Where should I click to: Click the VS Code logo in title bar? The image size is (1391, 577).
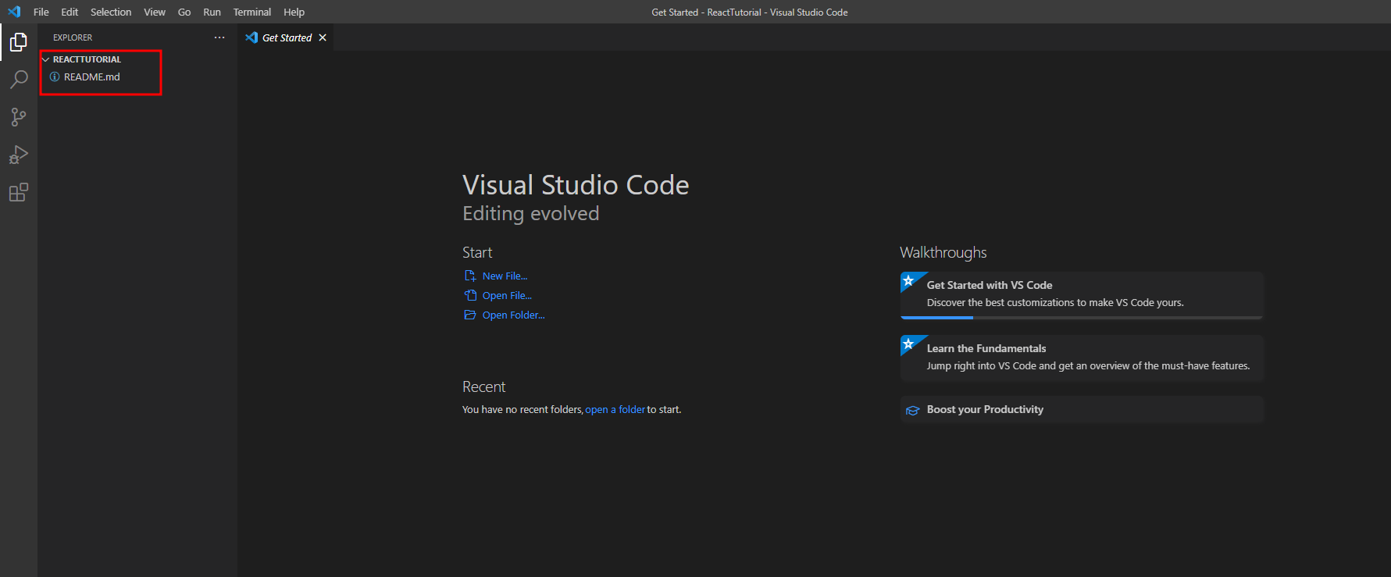click(14, 12)
